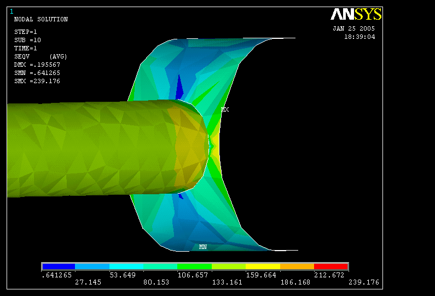The width and height of the screenshot is (435, 296).
Task: Click the STEP=1 label
Action: point(26,32)
